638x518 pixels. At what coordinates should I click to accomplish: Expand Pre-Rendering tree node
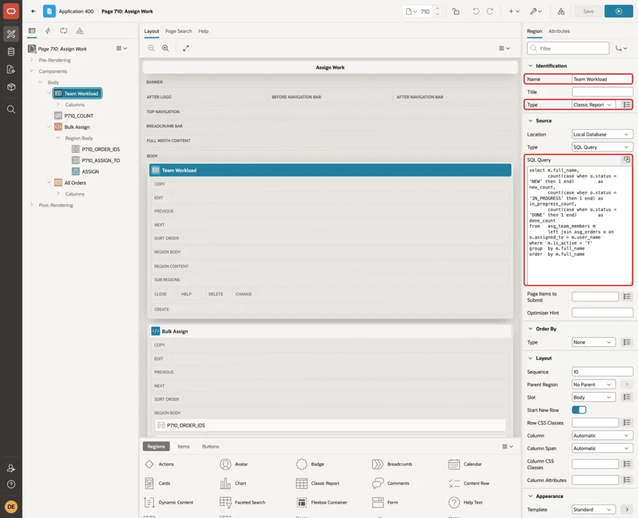click(32, 60)
